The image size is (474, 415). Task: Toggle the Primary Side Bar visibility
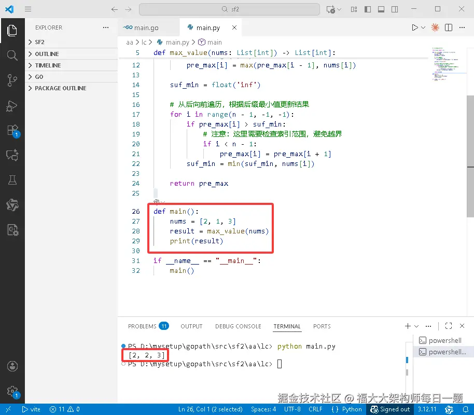point(368,9)
